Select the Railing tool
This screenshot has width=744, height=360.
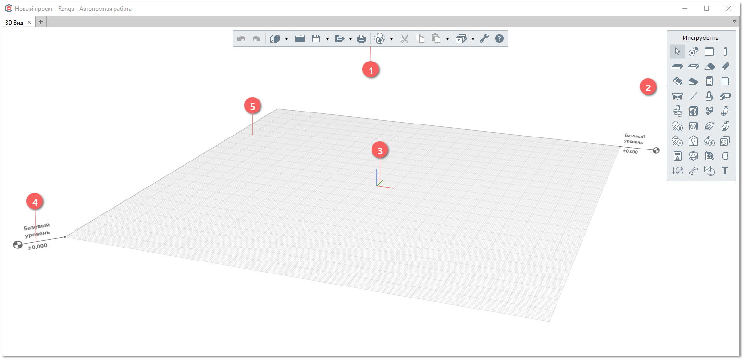678,96
